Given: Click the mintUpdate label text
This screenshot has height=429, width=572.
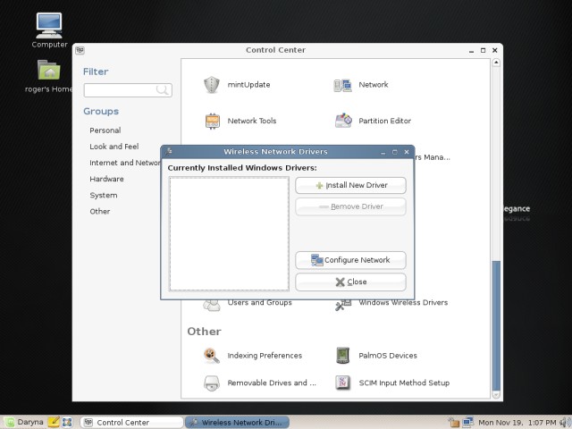Looking at the screenshot, I should [x=248, y=85].
